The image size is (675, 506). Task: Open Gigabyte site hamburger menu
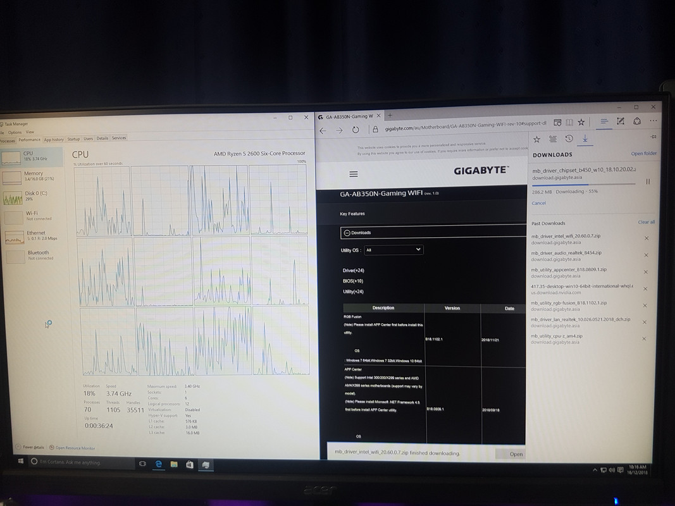354,174
